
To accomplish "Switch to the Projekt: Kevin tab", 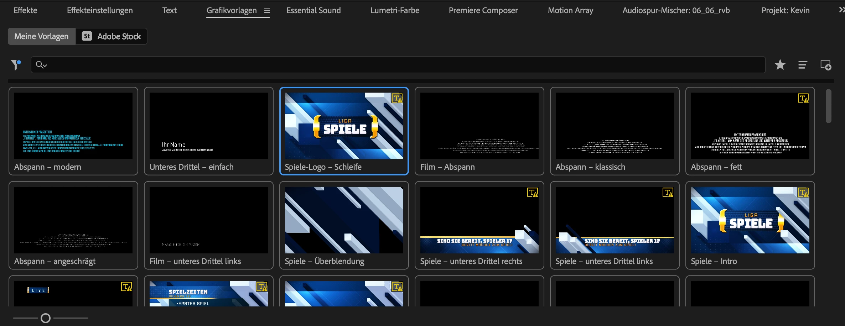I will (x=786, y=10).
